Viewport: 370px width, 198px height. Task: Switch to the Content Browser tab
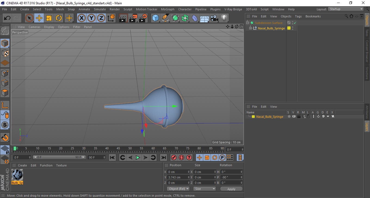tap(367, 51)
